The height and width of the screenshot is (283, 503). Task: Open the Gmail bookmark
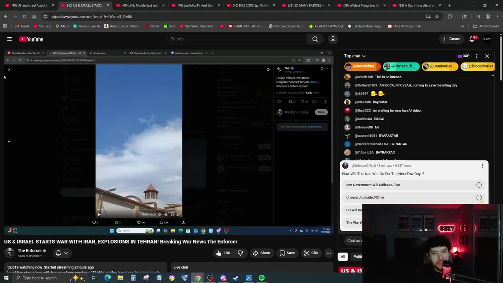click(x=22, y=26)
